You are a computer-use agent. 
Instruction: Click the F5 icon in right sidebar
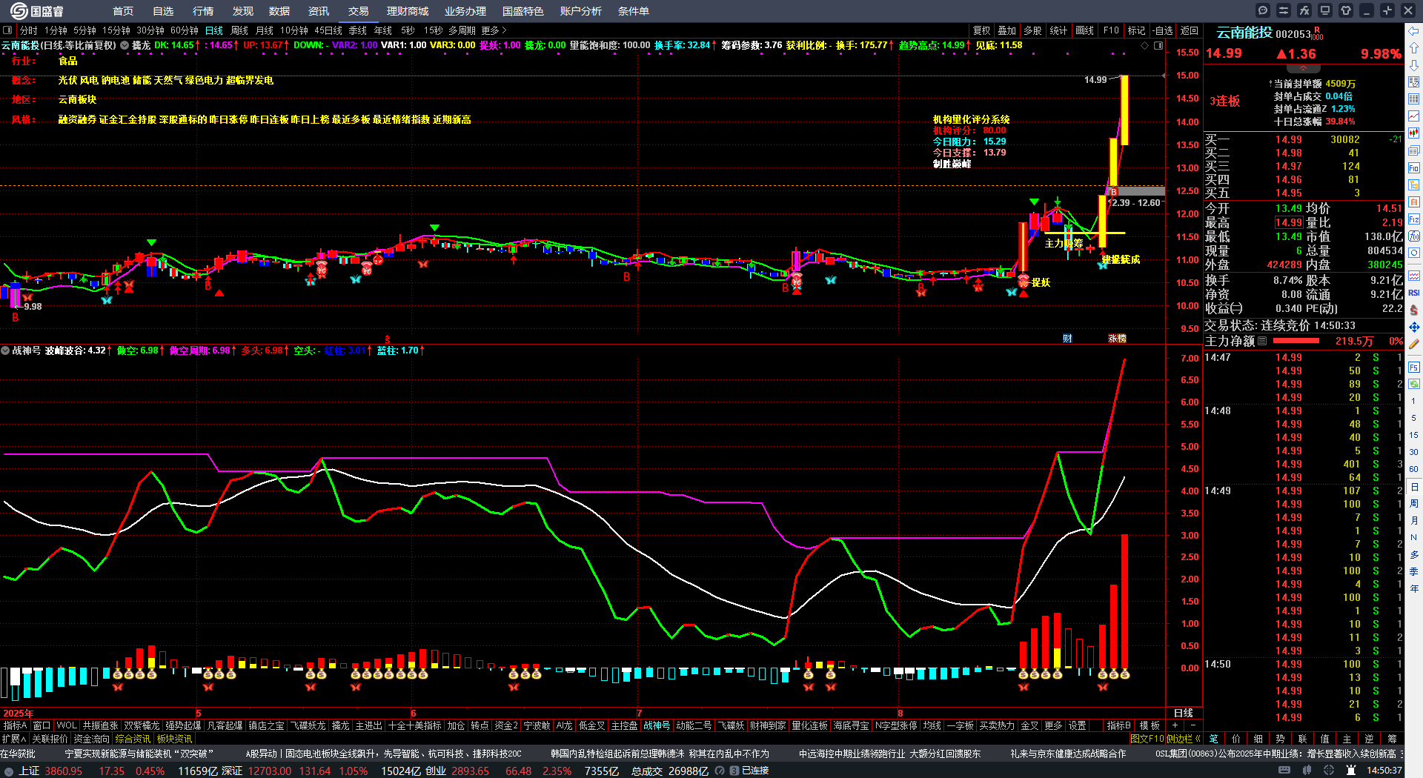click(1414, 368)
